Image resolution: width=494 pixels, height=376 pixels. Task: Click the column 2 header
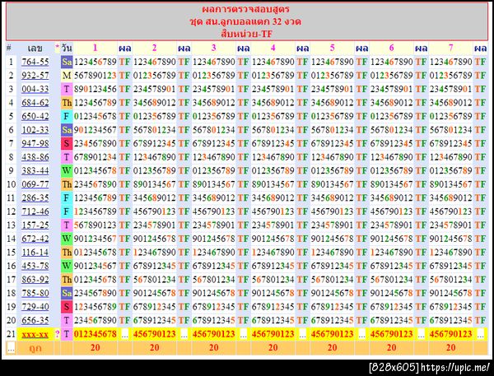tap(155, 48)
